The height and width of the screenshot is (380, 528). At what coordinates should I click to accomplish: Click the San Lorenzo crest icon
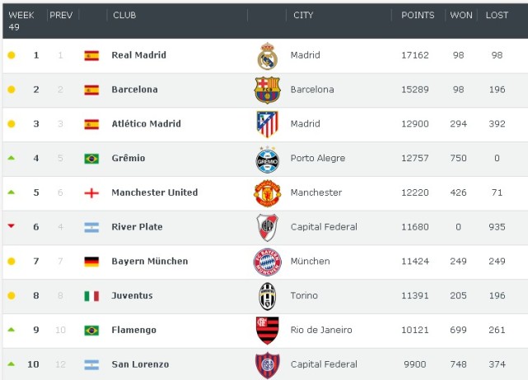coord(267,364)
